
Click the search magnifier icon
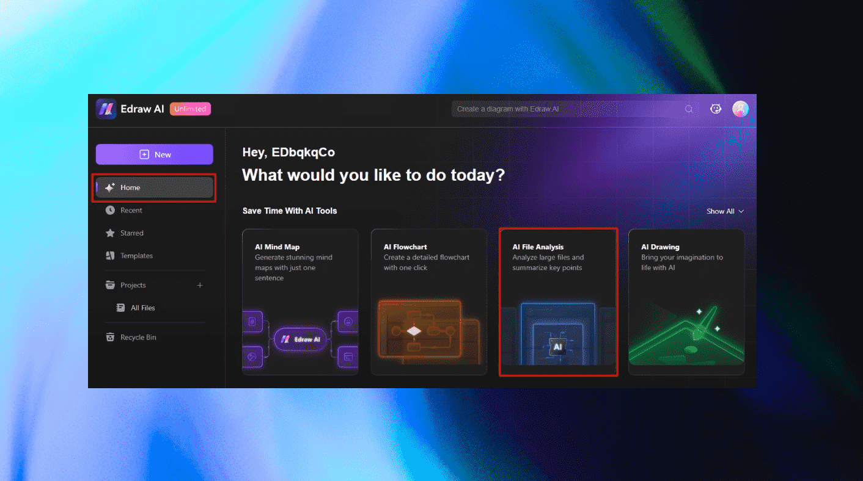(689, 109)
